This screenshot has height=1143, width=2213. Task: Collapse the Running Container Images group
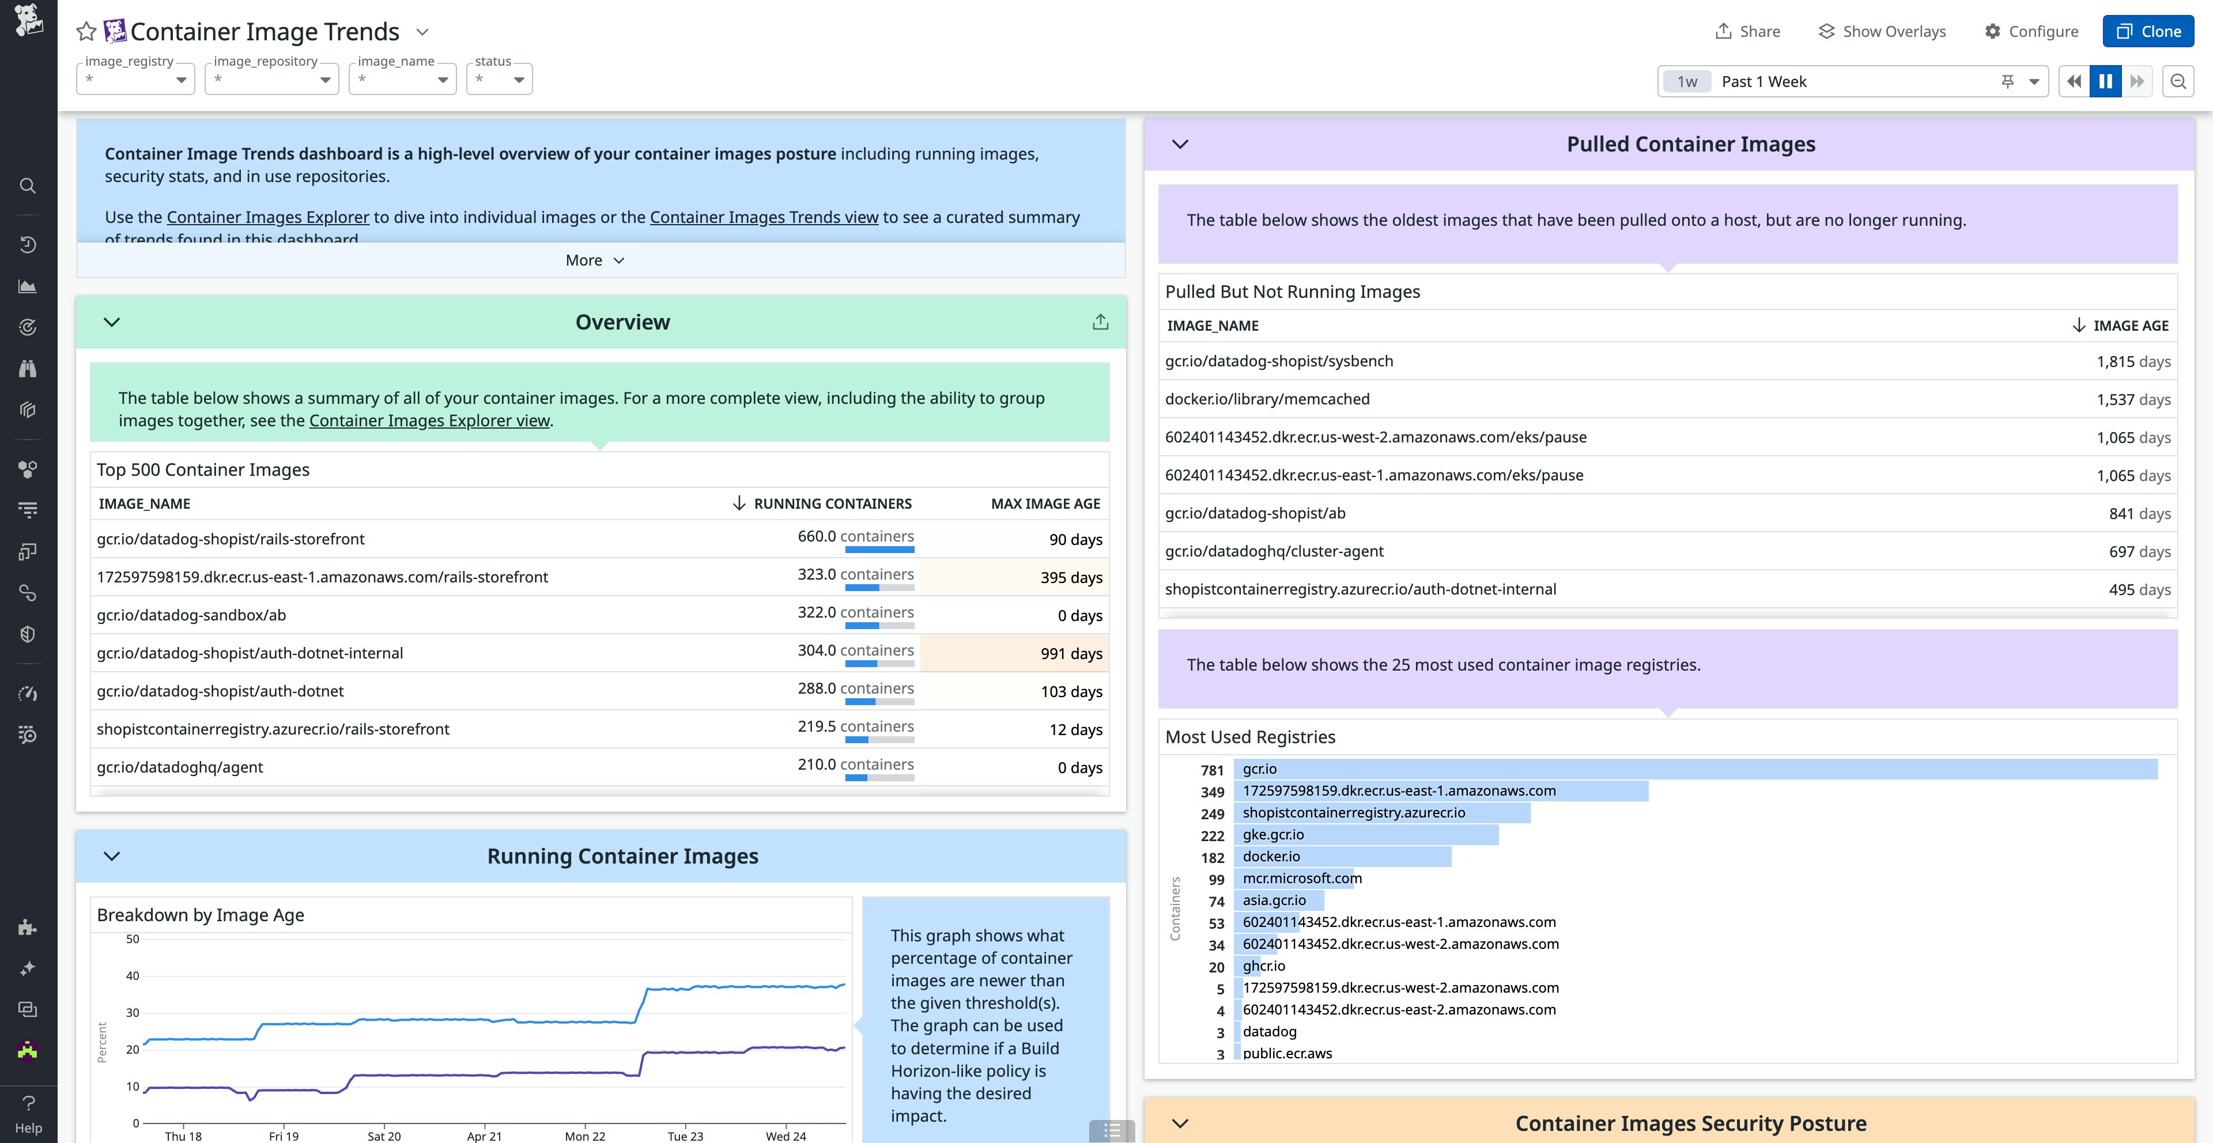[x=112, y=856]
